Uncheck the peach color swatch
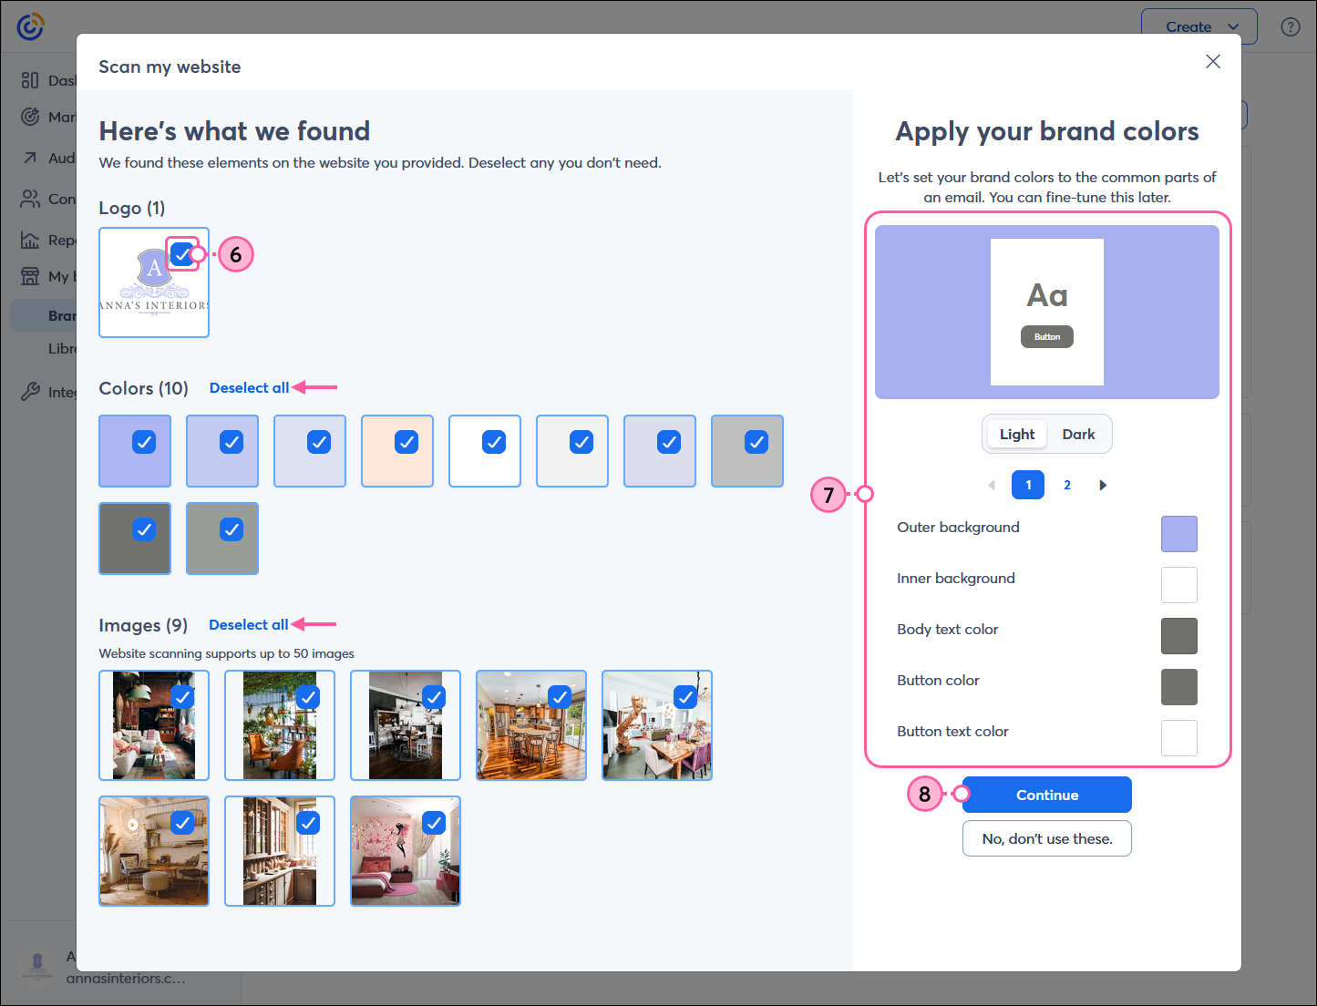 pos(406,442)
